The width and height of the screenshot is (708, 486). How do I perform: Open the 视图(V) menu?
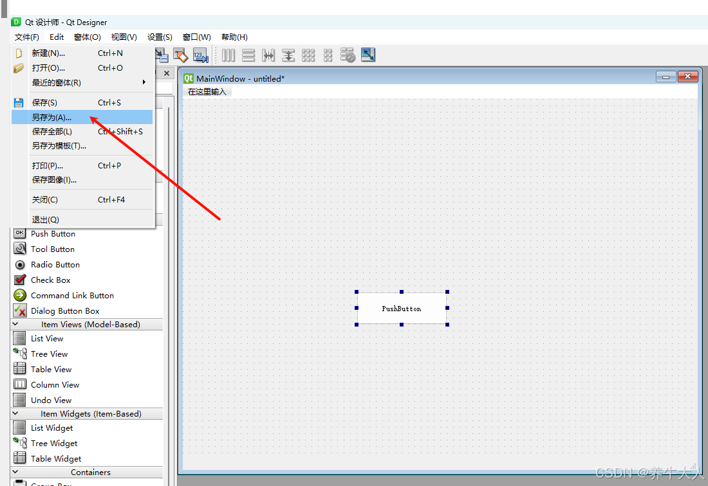click(124, 37)
